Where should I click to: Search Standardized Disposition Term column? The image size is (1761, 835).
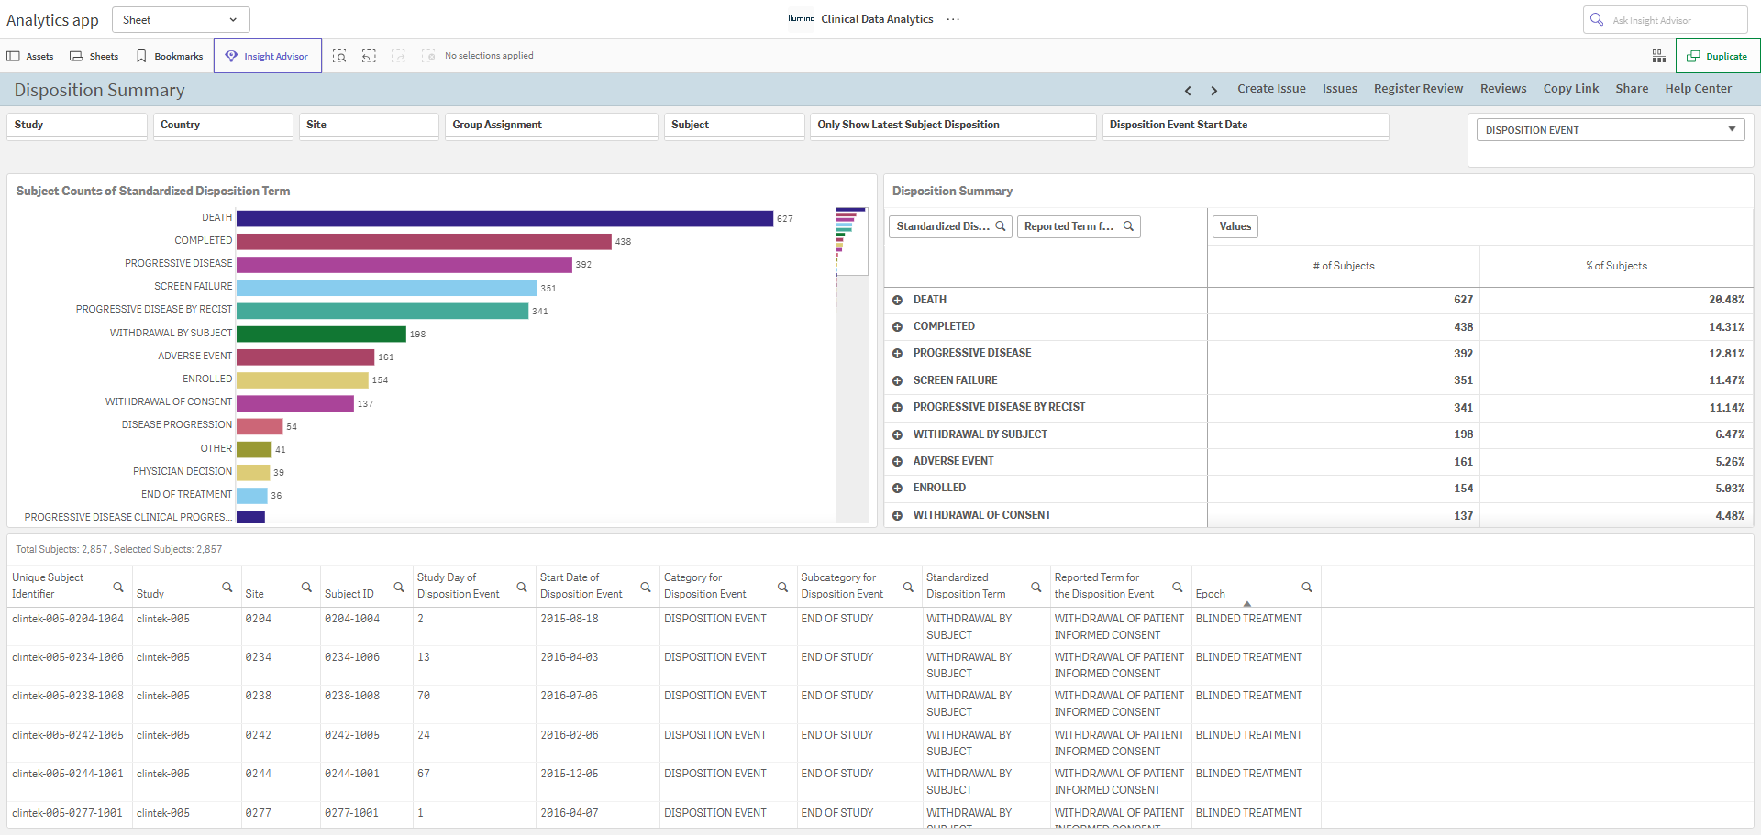coord(1036,587)
